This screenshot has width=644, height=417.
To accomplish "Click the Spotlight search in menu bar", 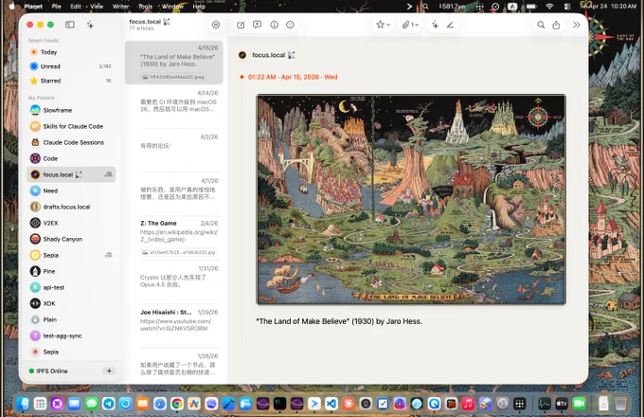I will (x=426, y=7).
